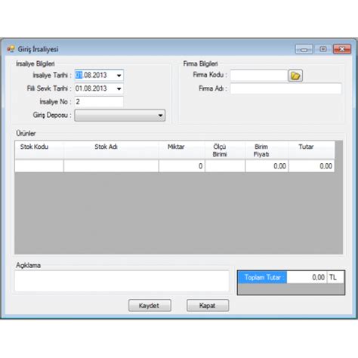Select the empty Stok Kodu cell in first row
Viewport: 358px width, 358px height.
(39, 166)
